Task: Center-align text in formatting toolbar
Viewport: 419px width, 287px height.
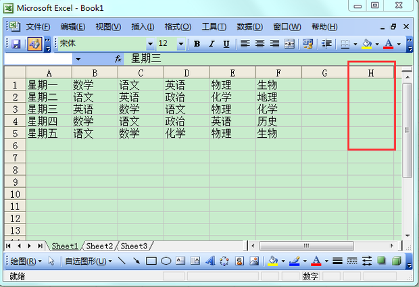Action: coord(260,43)
